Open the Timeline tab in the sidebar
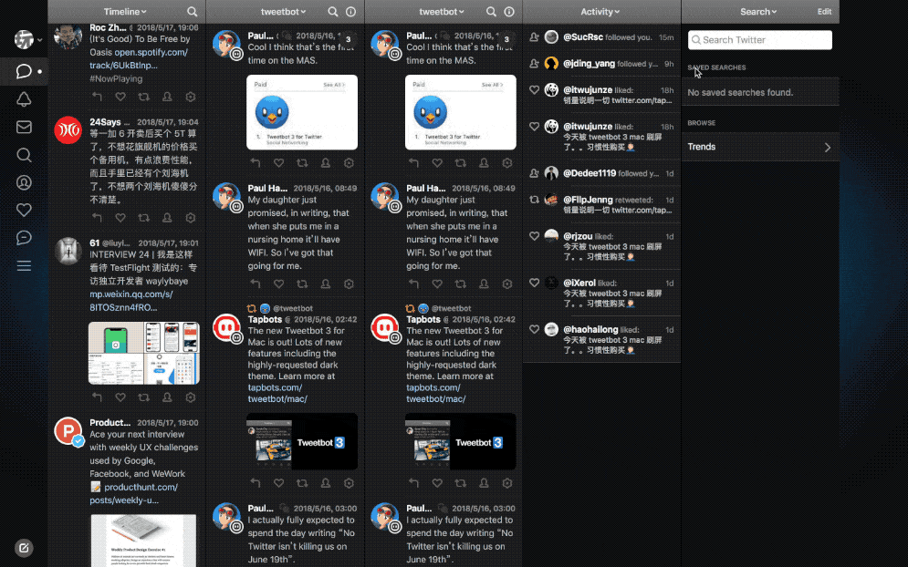Viewport: 908px width, 567px height. pos(24,71)
